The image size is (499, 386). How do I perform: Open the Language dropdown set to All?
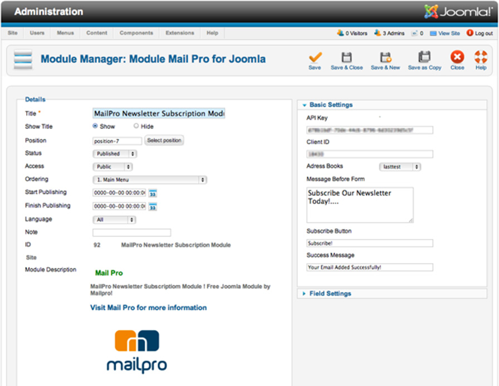[x=114, y=220]
